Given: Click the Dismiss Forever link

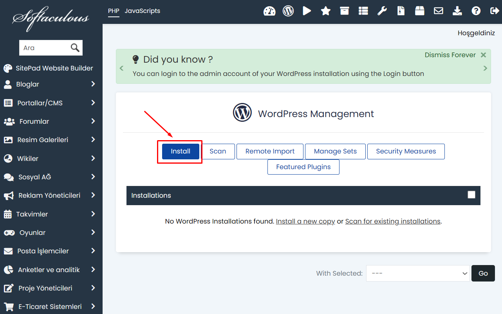Looking at the screenshot, I should [450, 55].
